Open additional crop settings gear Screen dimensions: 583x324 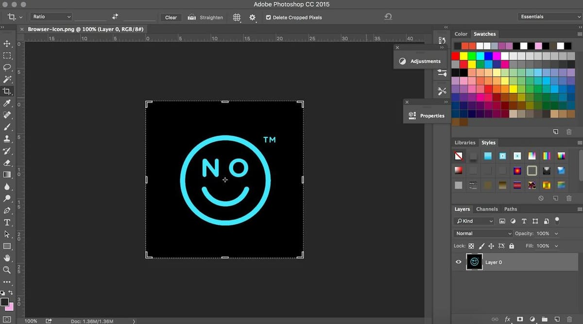click(x=253, y=17)
